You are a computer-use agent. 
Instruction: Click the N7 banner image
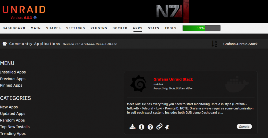point(173,11)
